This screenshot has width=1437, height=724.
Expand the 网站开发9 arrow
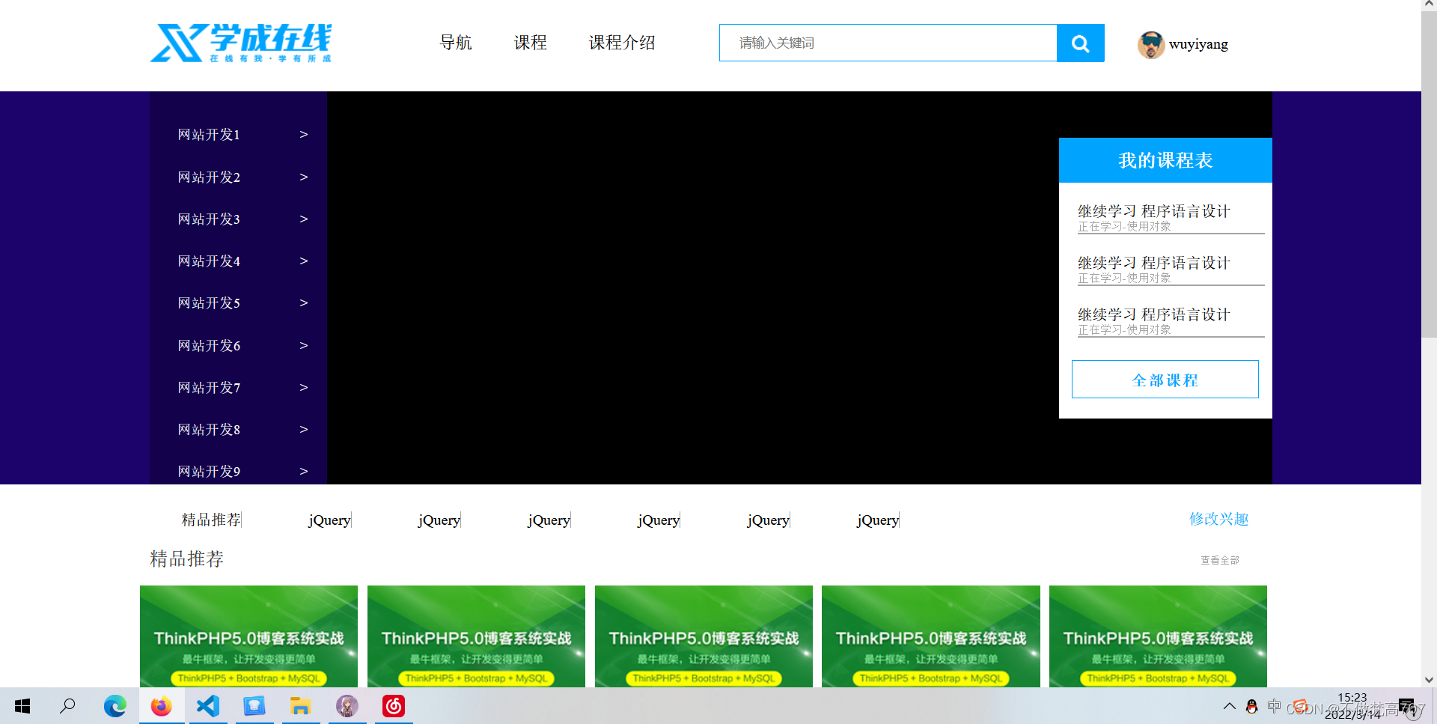pos(304,472)
